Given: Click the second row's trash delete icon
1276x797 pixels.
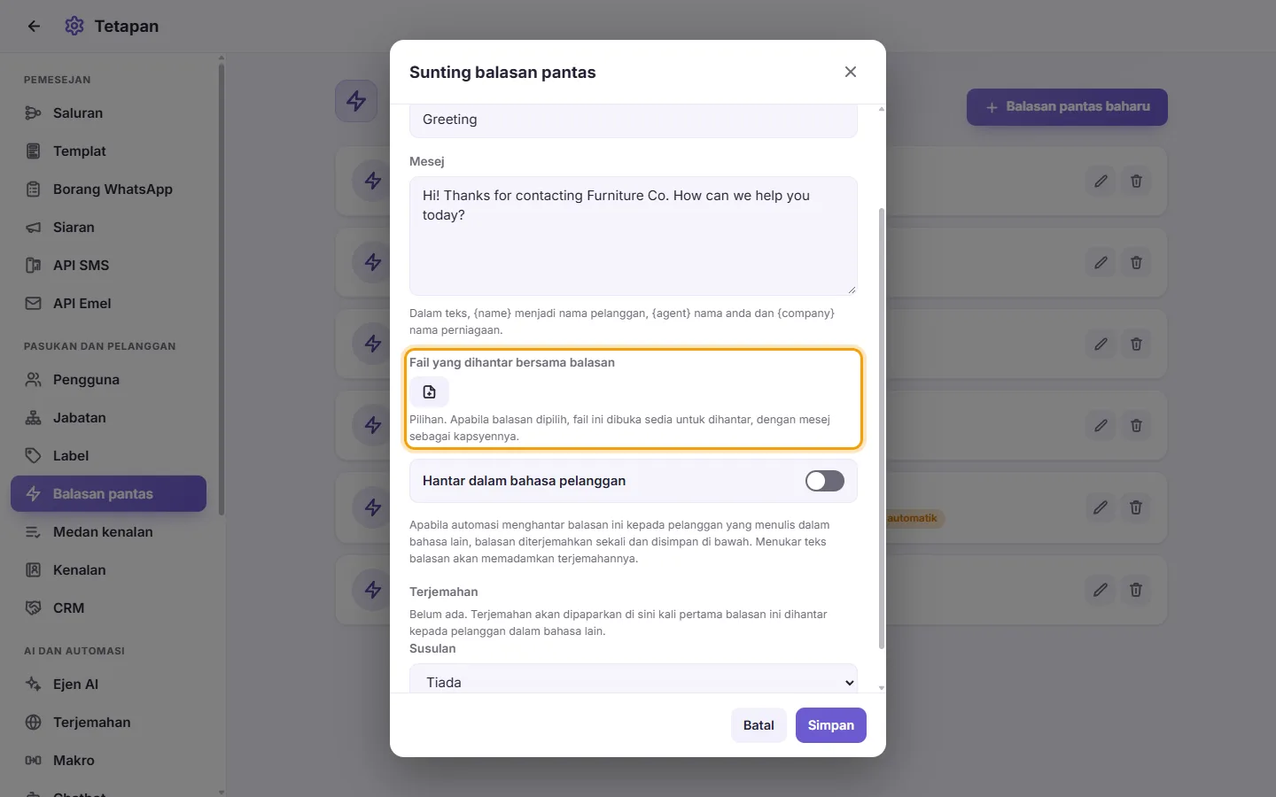Looking at the screenshot, I should (x=1136, y=263).
